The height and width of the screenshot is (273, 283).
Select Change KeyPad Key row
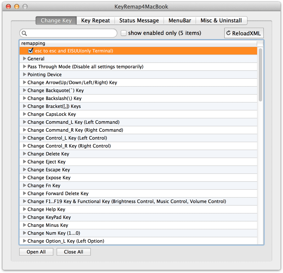click(138, 217)
